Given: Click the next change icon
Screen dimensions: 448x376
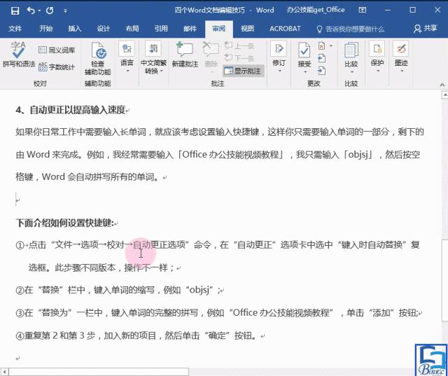Looking at the screenshot, I should click(x=322, y=71).
